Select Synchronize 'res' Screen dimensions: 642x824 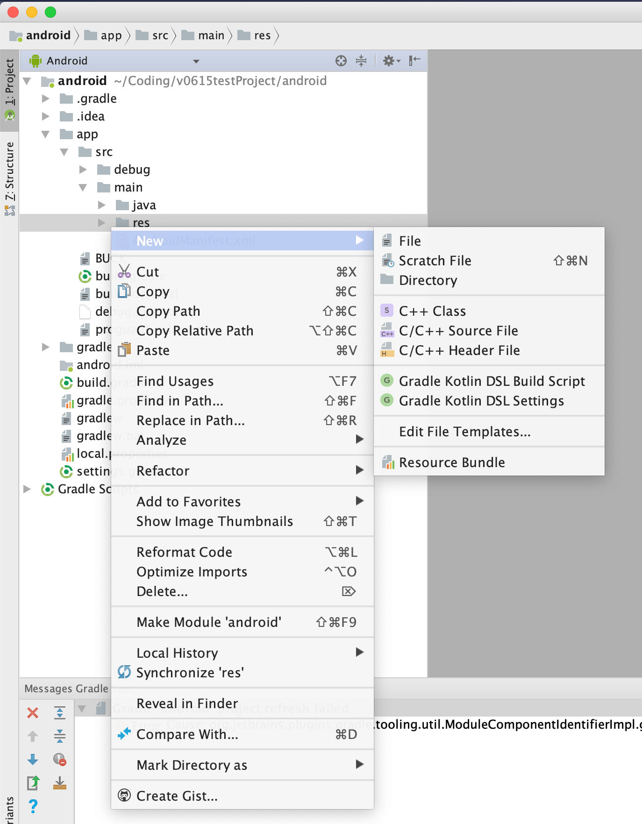point(243,673)
